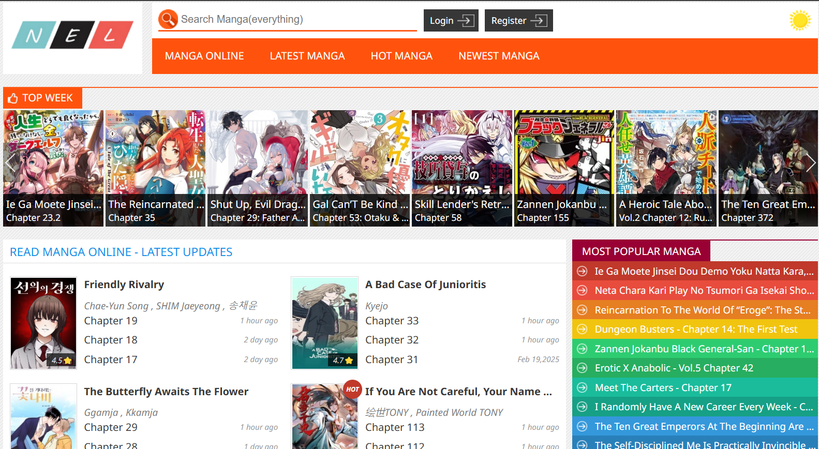The height and width of the screenshot is (449, 819).
Task: Open The Ten Great Emperors carousel thumbnail
Action: point(768,168)
